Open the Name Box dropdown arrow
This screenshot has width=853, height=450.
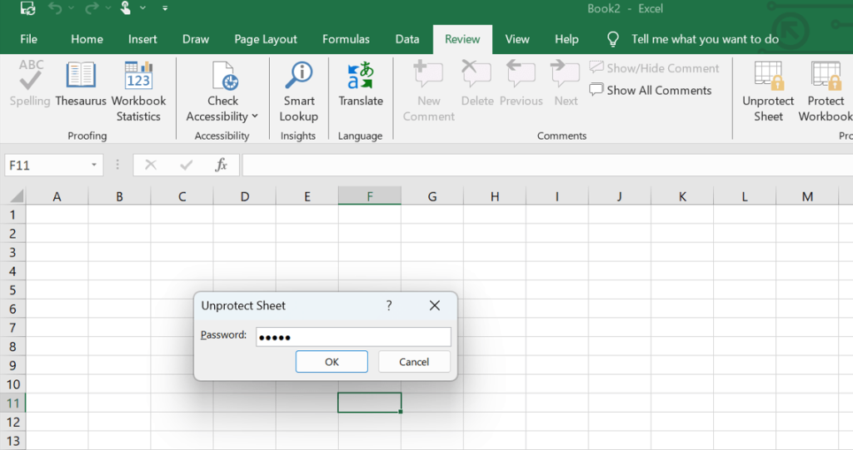click(x=94, y=166)
